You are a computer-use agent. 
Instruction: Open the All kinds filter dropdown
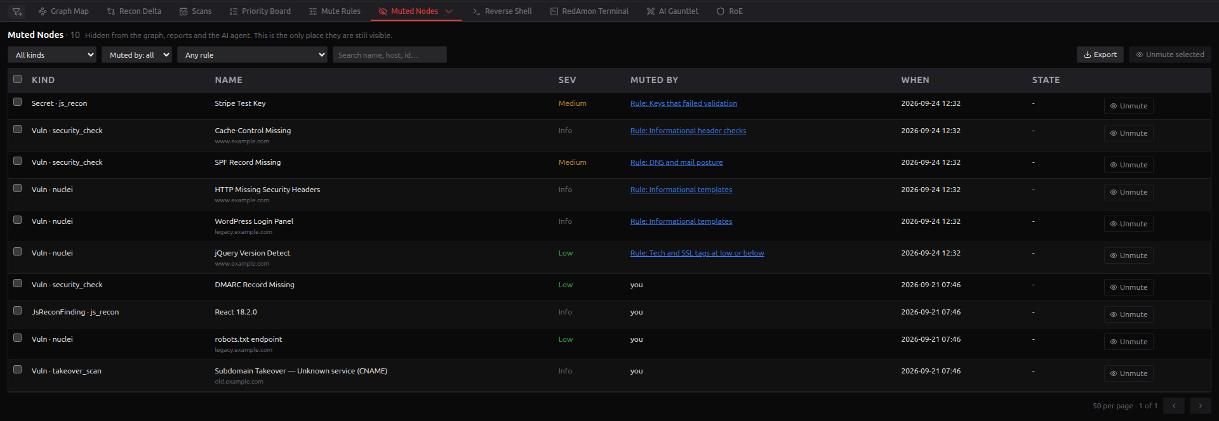[x=52, y=55]
